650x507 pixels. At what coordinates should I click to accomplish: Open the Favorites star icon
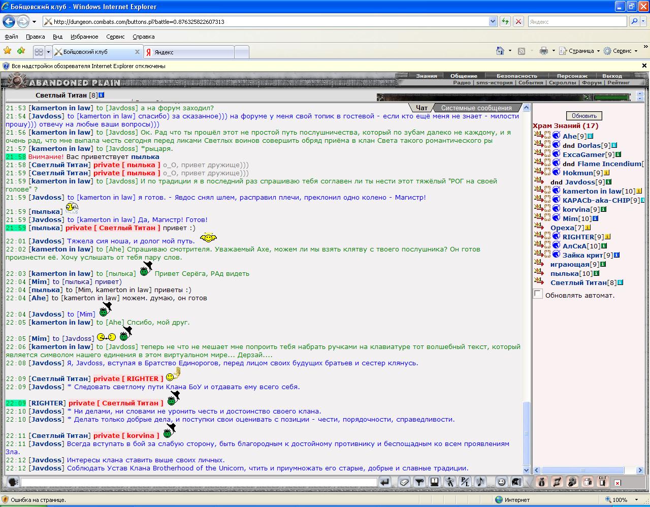pos(7,51)
